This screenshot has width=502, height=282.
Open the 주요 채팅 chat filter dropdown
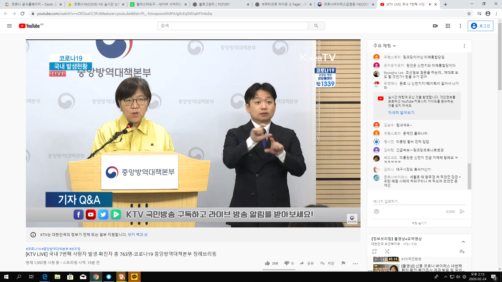[x=384, y=46]
